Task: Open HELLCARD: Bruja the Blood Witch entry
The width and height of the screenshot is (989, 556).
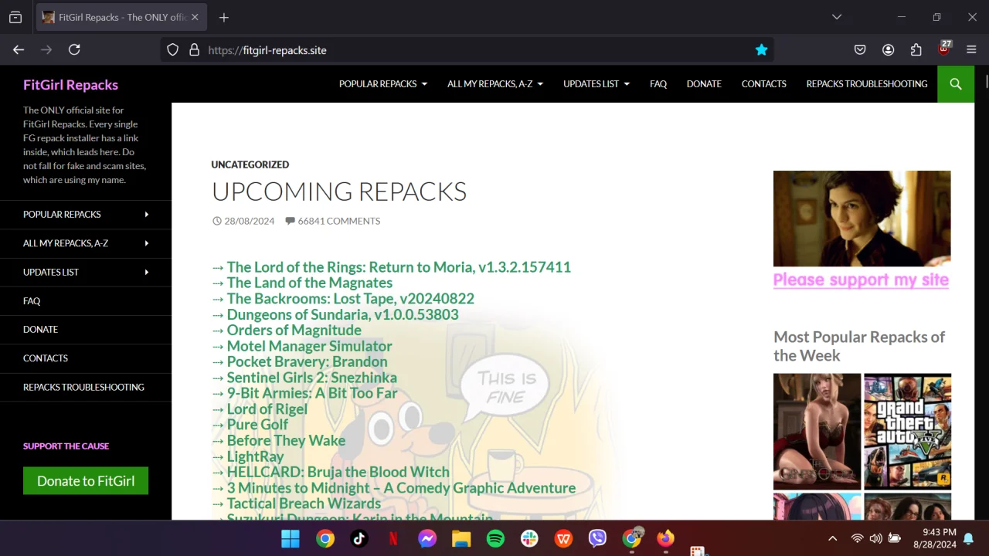Action: [x=338, y=472]
